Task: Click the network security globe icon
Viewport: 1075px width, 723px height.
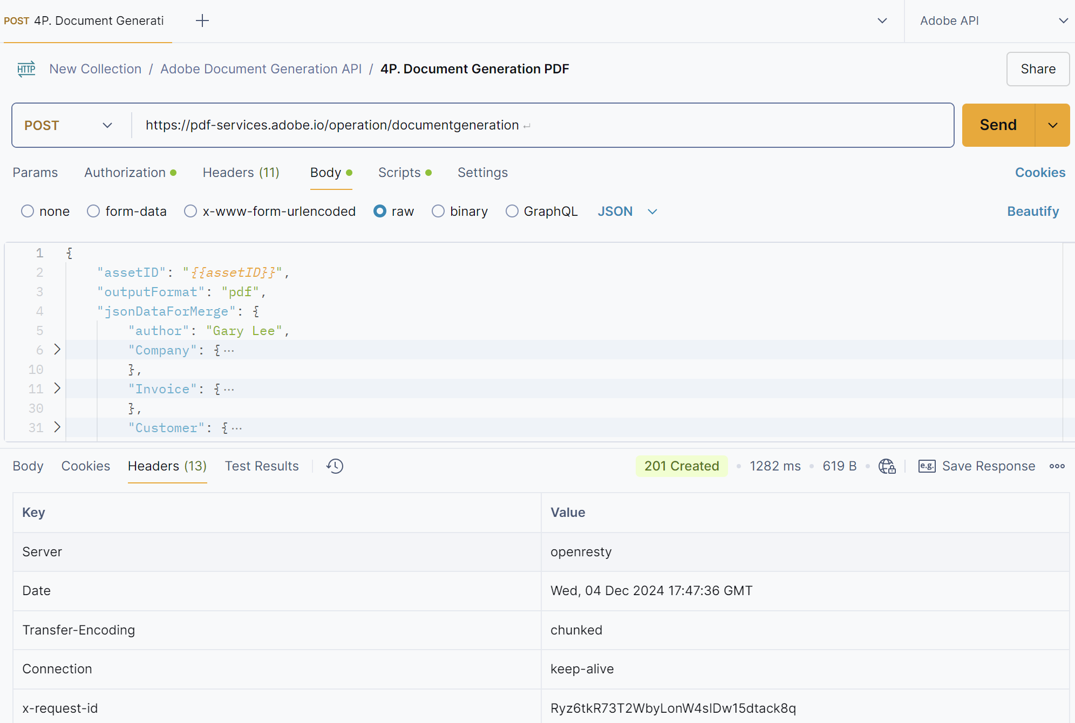Action: [887, 466]
